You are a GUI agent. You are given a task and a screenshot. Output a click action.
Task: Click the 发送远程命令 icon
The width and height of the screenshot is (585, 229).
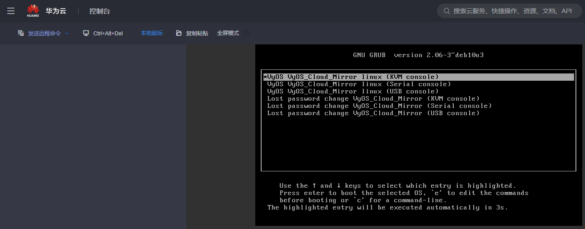(20, 33)
